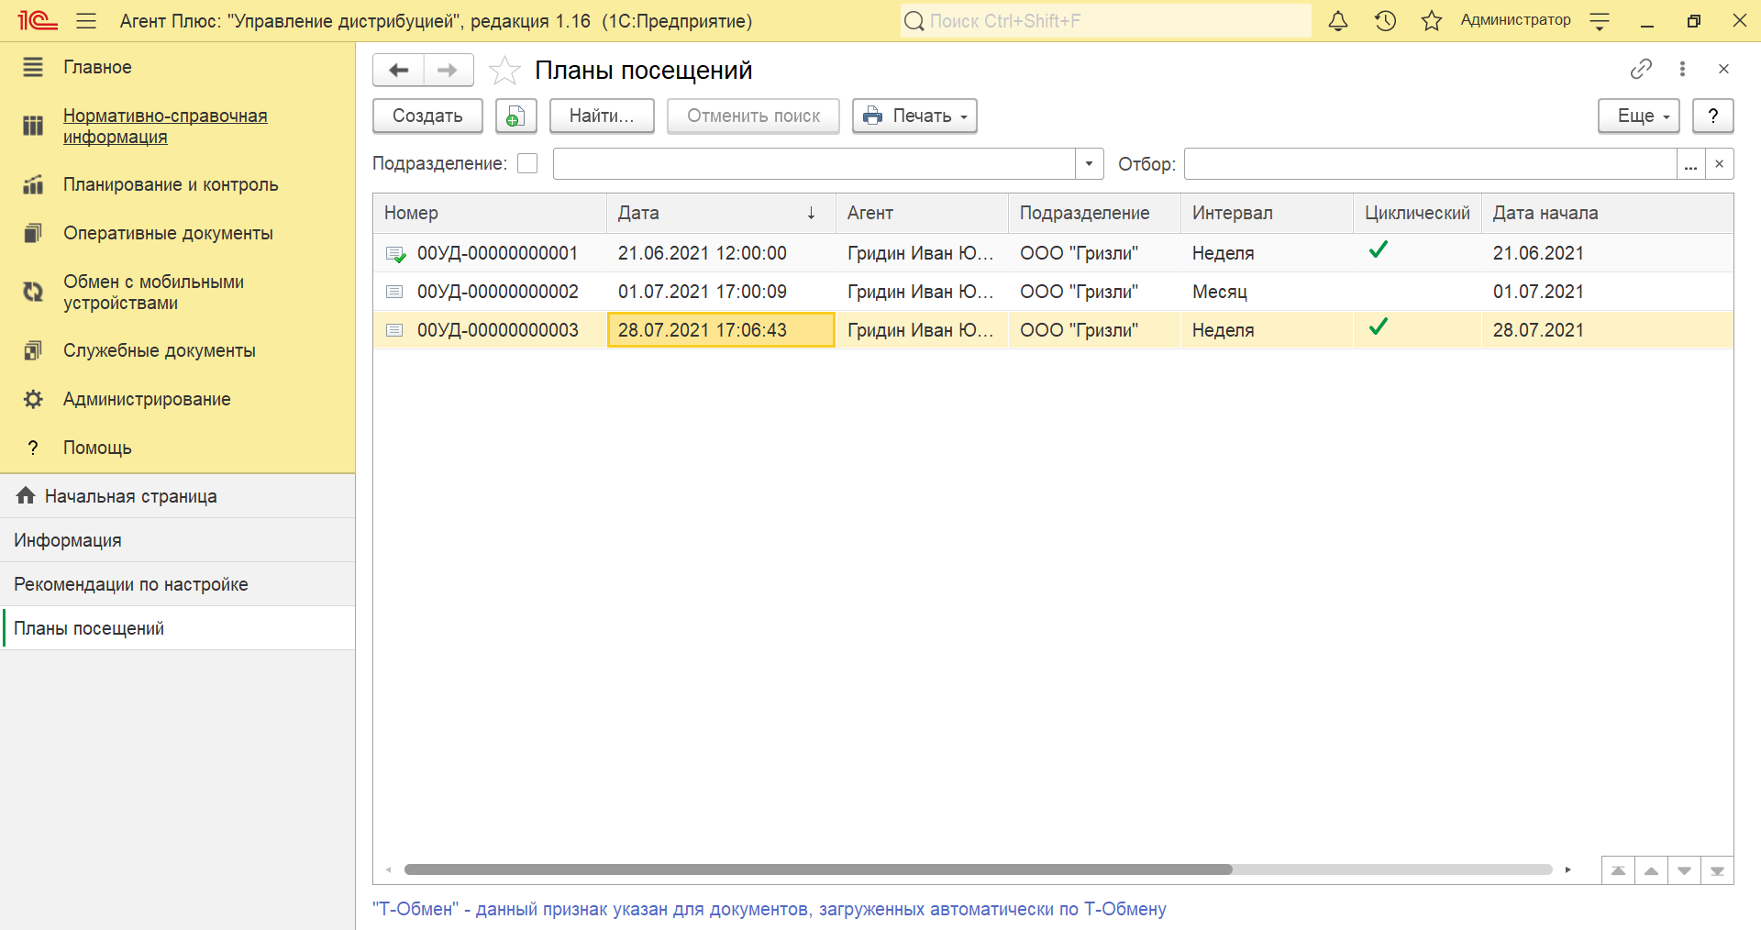Screen dimensions: 1761x930
Task: Close the Планы посещений form
Action: tap(1723, 69)
